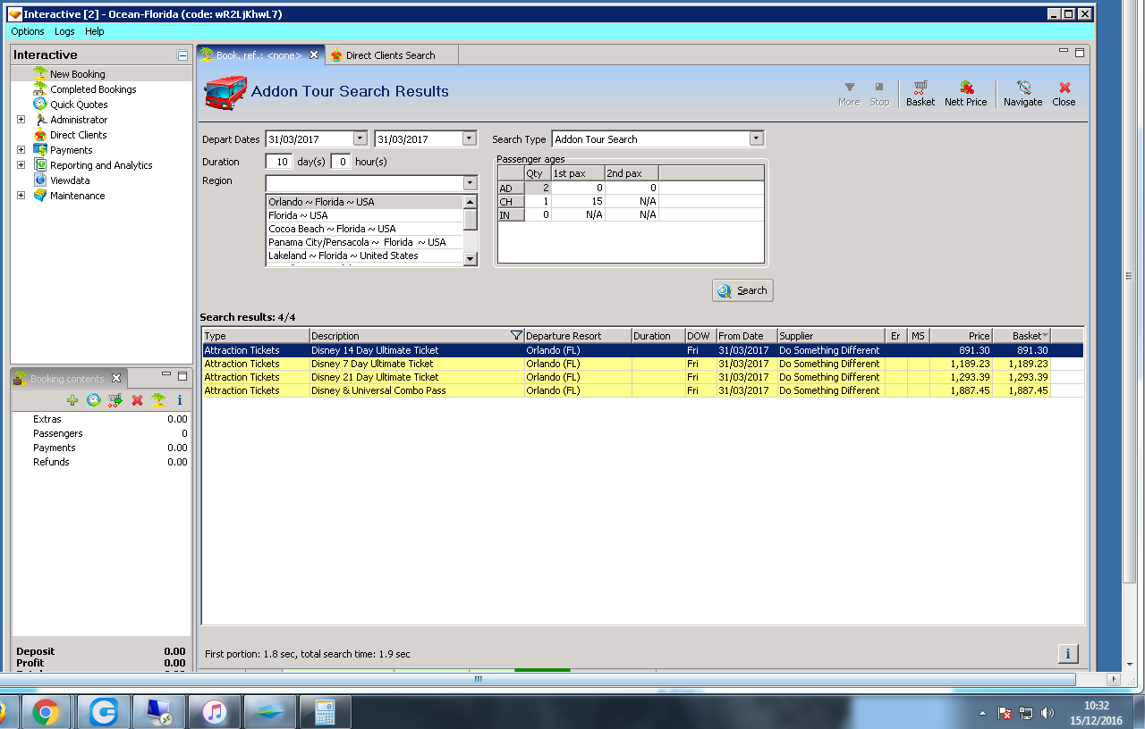Open Quick Quotes in the sidebar
The width and height of the screenshot is (1145, 729).
79,105
